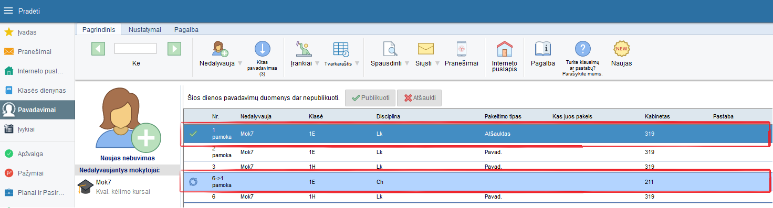
Task: Open the Pagalba book icon
Action: point(543,49)
